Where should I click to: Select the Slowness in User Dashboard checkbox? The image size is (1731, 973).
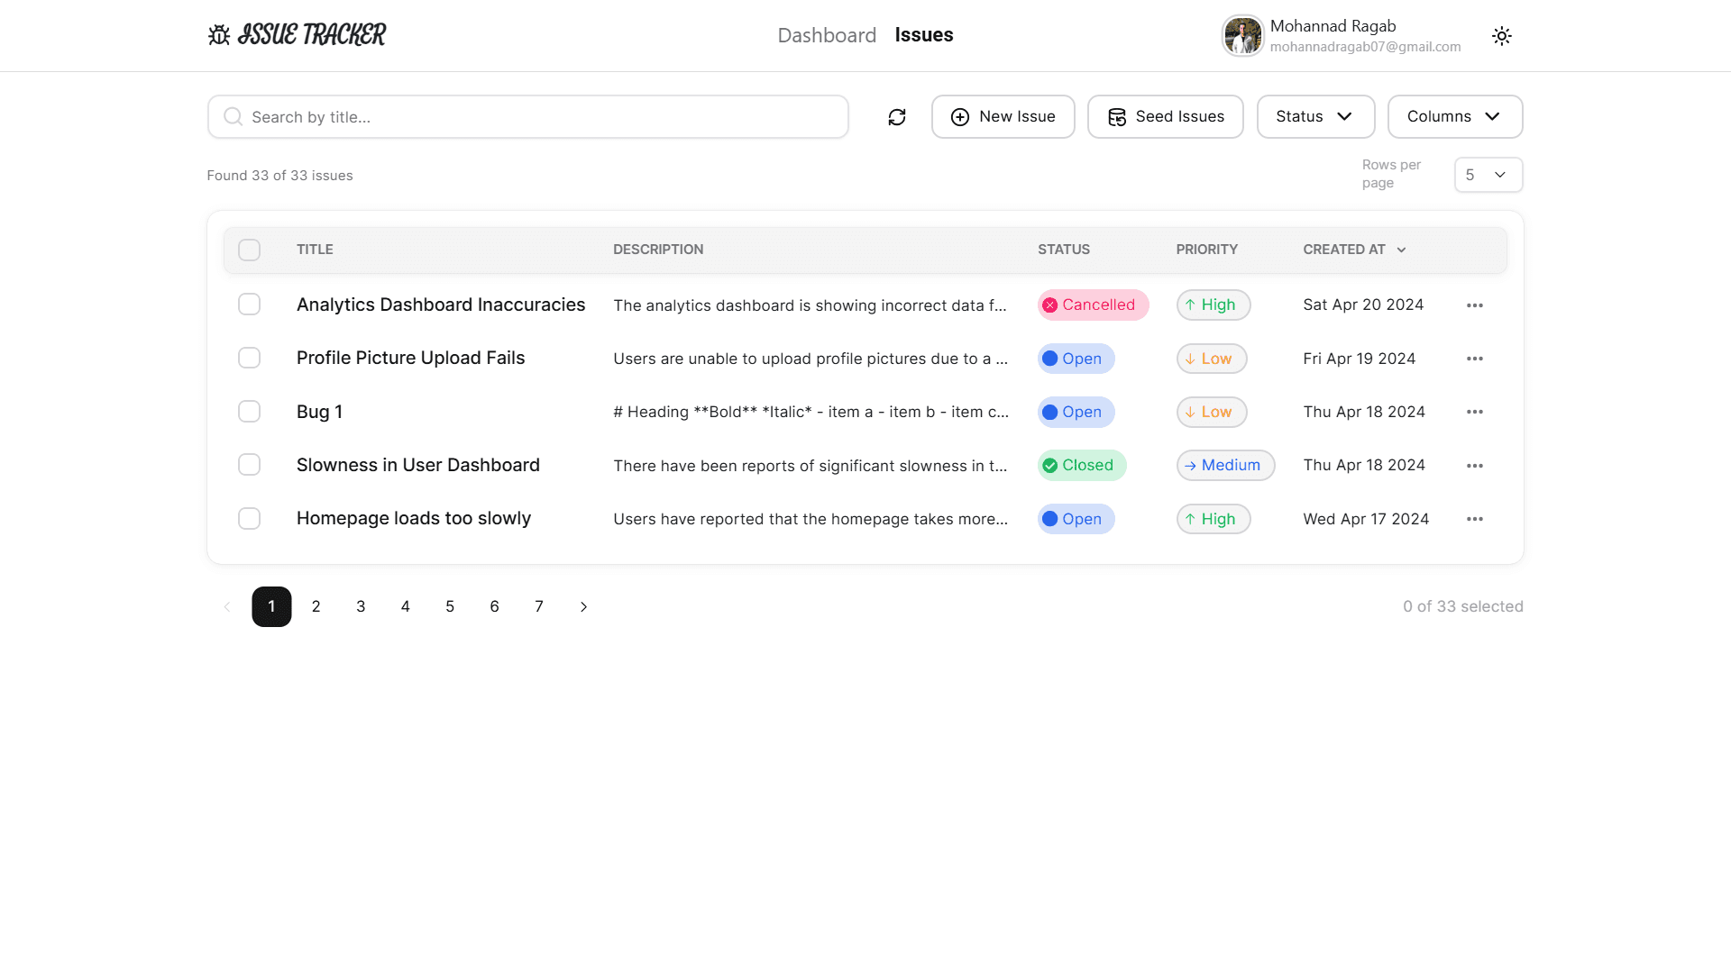(249, 465)
